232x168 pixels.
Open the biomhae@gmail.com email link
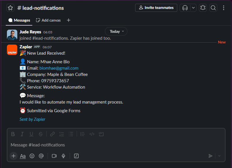(59, 68)
